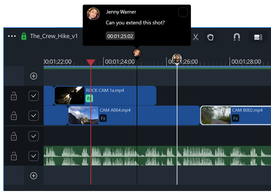
Task: Lock the audio waveform track
Action: pos(14,156)
